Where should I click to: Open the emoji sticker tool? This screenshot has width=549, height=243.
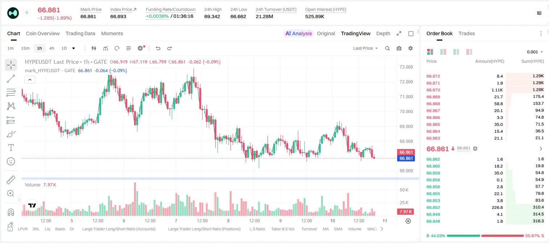click(x=11, y=161)
